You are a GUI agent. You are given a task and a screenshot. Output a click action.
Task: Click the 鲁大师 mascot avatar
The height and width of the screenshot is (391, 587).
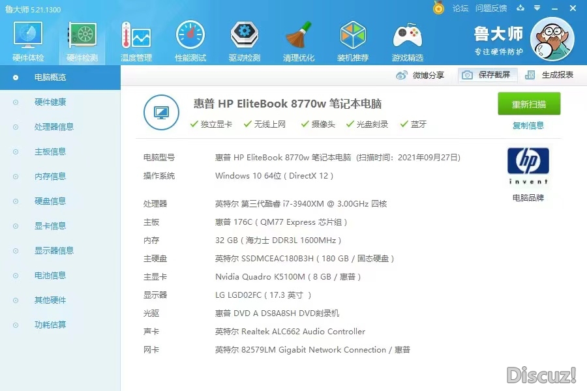[552, 38]
